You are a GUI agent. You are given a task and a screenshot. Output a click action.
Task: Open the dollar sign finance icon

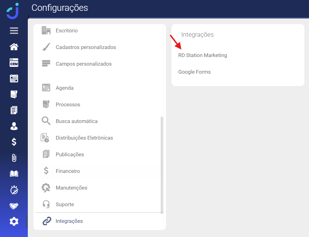tap(14, 142)
